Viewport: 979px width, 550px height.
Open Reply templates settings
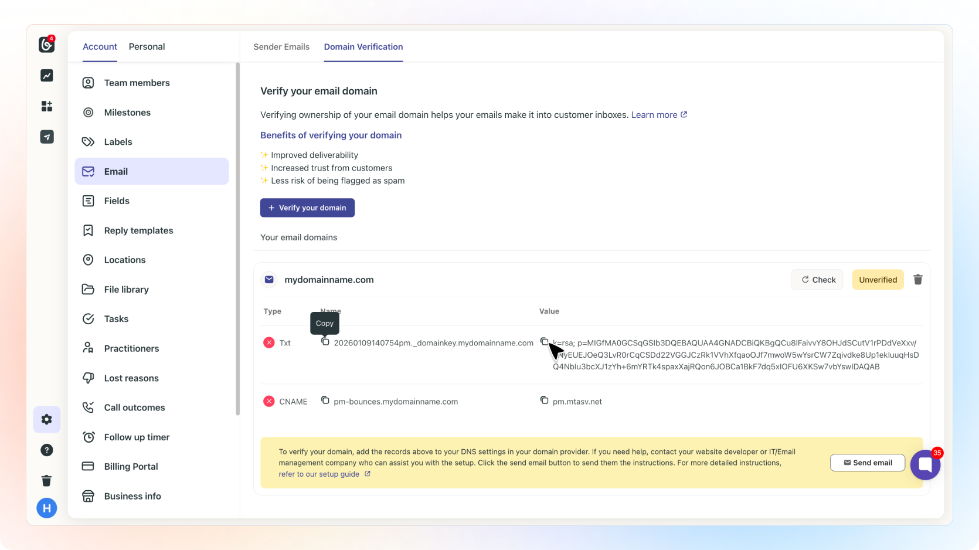coord(151,230)
